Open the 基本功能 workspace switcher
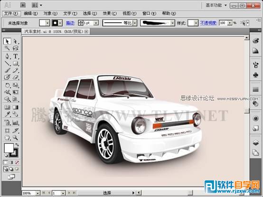The height and width of the screenshot is (197, 263). click(x=216, y=5)
